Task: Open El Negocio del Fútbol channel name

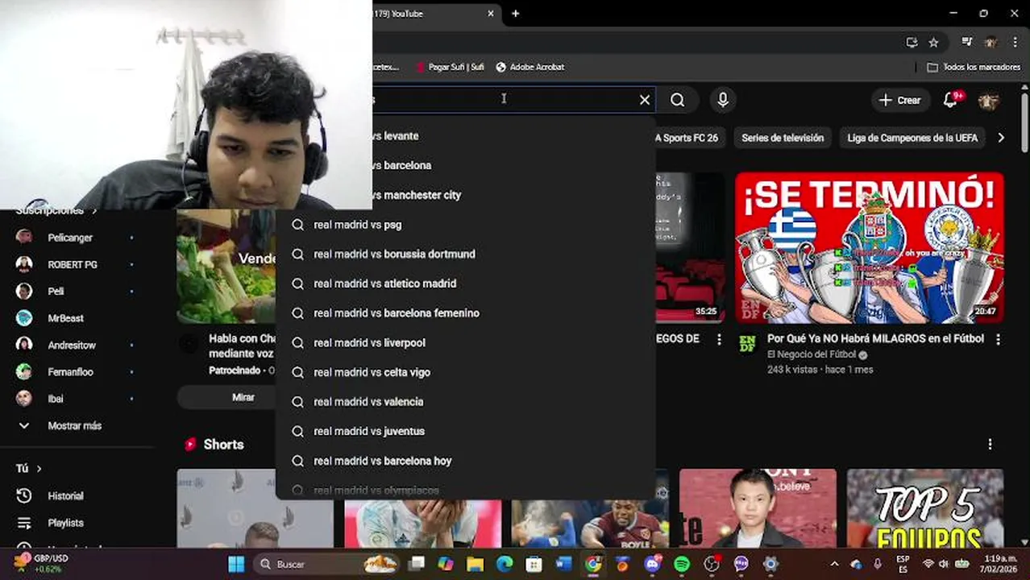Action: tap(812, 354)
